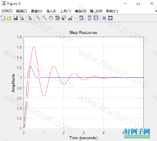Open the 查看(V) menu
This screenshot has width=157, height=141.
pyautogui.click(x=36, y=11)
